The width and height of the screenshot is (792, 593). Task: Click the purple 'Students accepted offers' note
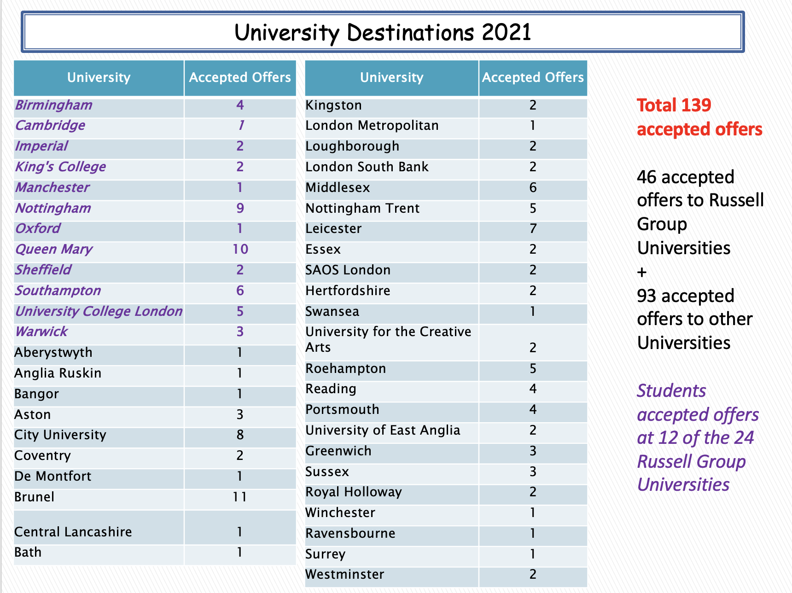coord(698,438)
